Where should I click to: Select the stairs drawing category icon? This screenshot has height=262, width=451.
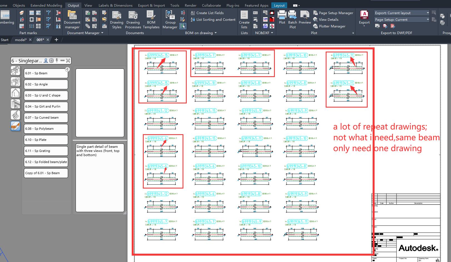(x=15, y=115)
